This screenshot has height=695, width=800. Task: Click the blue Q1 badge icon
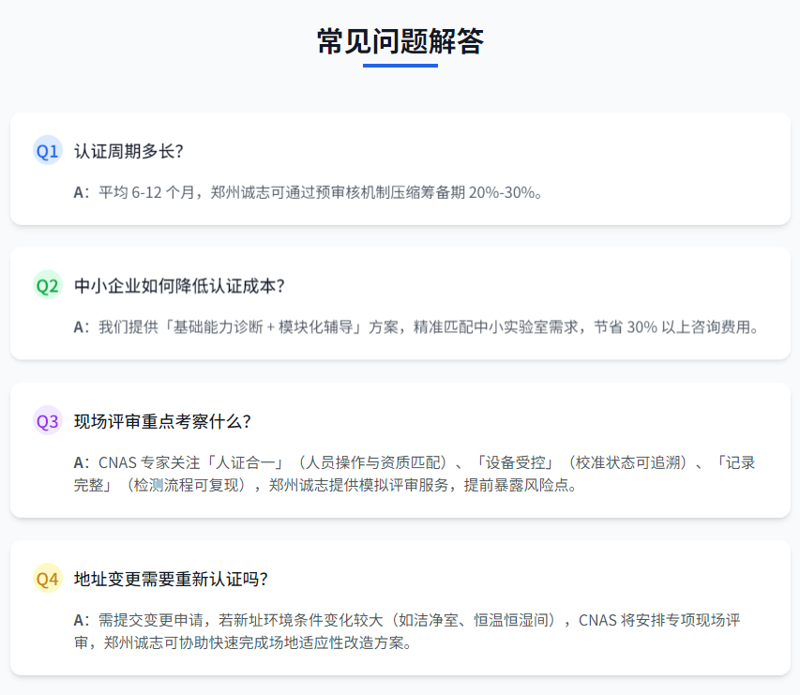point(48,151)
